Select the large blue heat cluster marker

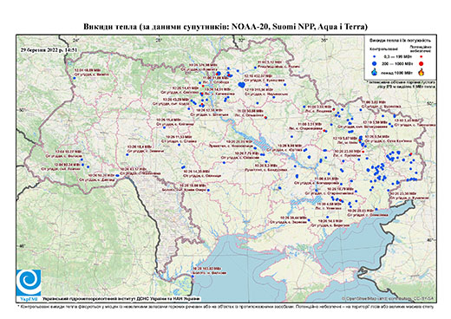tap(242, 85)
